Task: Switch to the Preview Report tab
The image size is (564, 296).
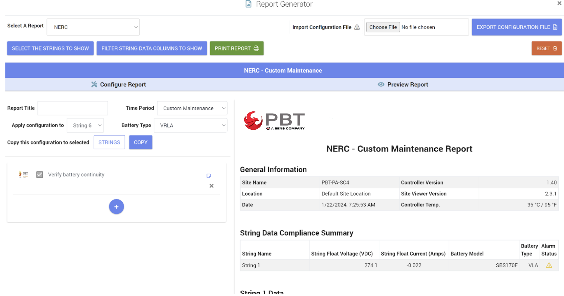Action: pyautogui.click(x=403, y=84)
